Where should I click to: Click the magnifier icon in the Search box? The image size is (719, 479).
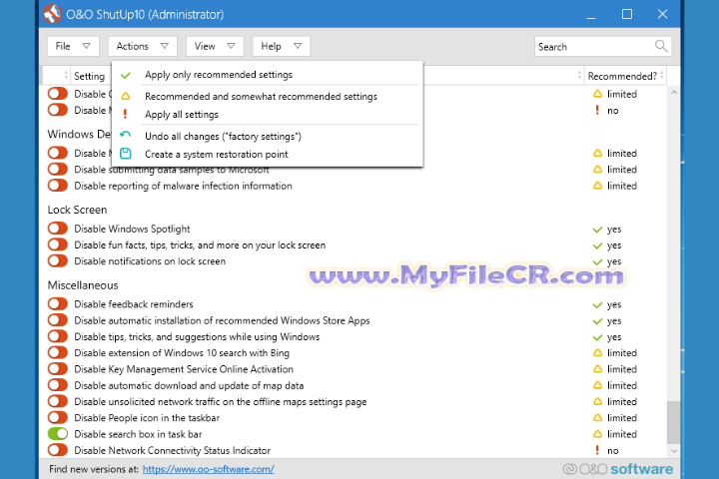[x=661, y=46]
